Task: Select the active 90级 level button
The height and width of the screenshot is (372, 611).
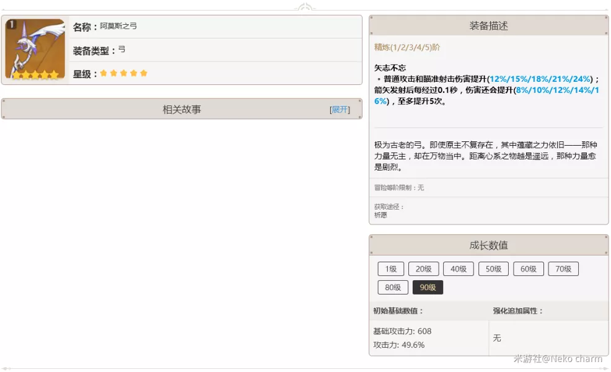Action: 428,288
